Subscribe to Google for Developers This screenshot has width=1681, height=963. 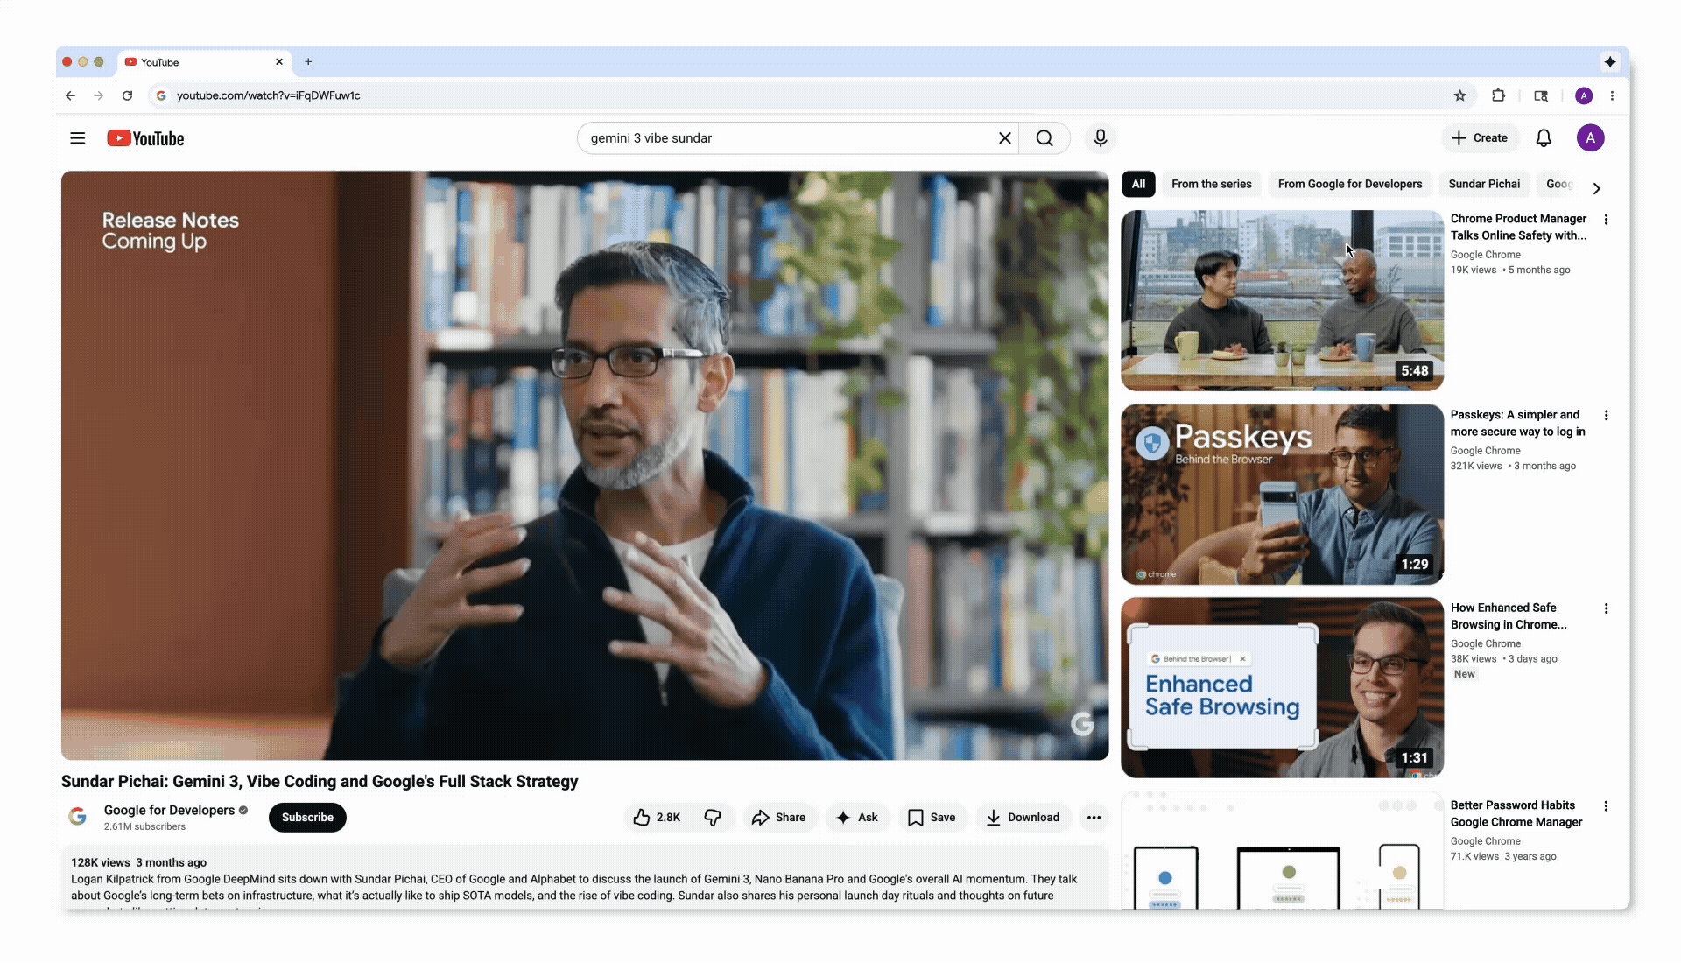pos(306,817)
